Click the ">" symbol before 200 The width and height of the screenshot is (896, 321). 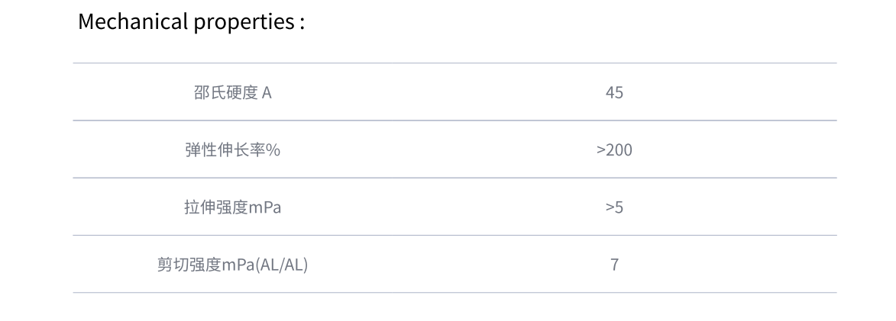pyautogui.click(x=601, y=150)
